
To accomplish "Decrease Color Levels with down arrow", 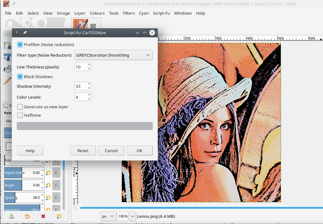I will [89, 99].
